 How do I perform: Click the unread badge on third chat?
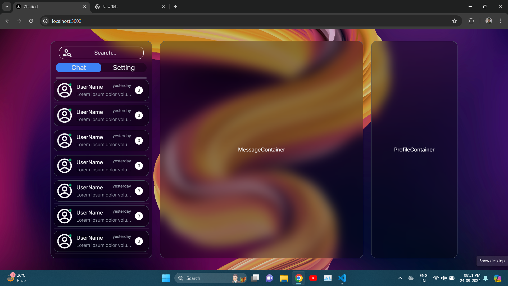139,141
